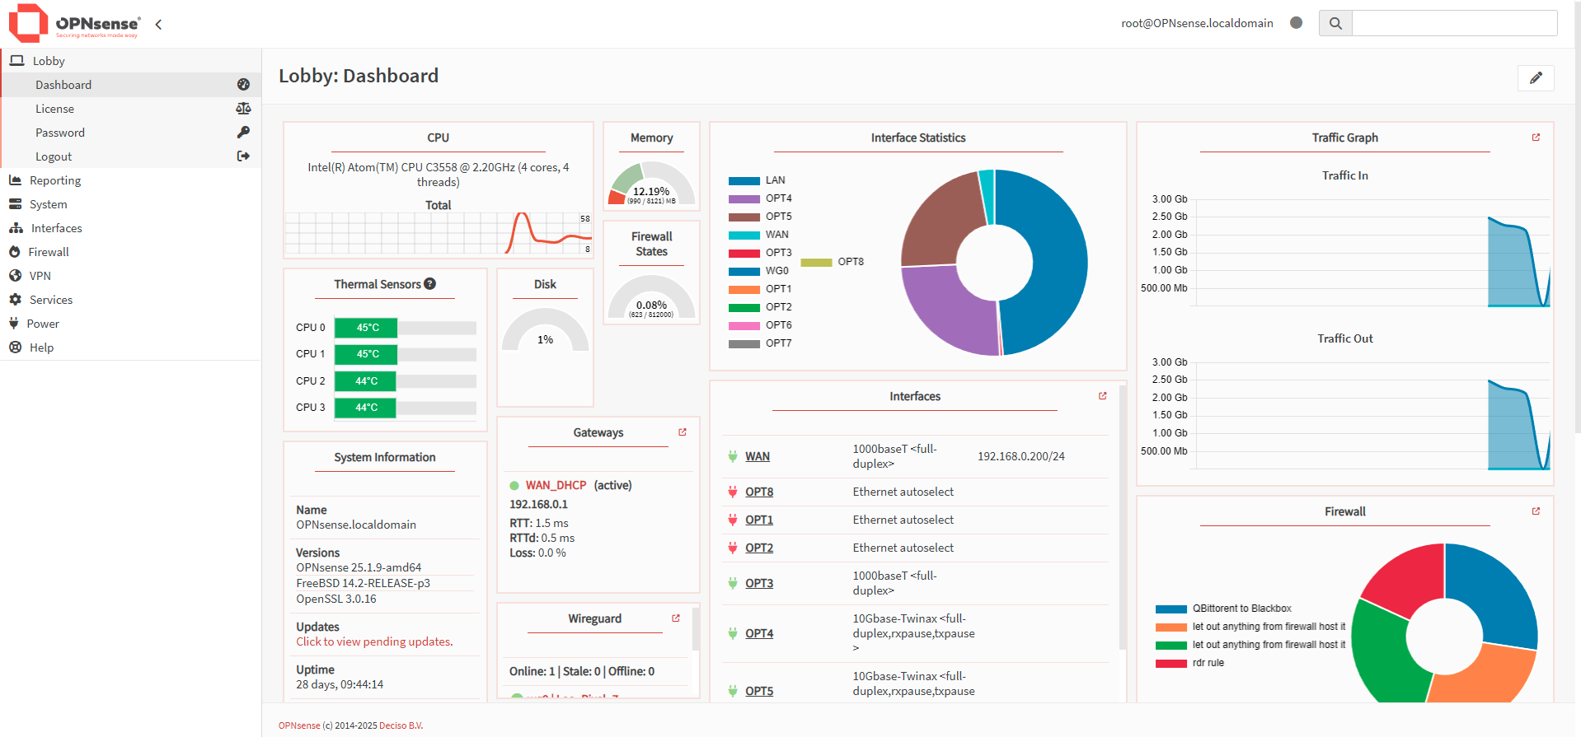
Task: Expand the Help menu
Action: (131, 348)
